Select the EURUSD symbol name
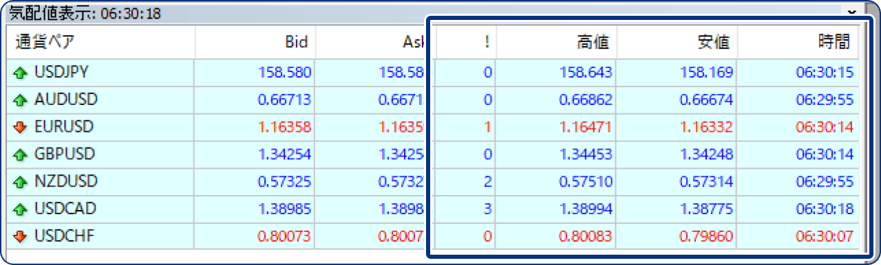Screen dimensions: 881x265 (x=63, y=127)
